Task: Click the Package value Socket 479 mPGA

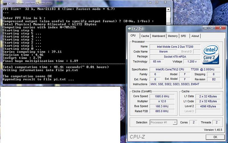Action: click(x=175, y=57)
